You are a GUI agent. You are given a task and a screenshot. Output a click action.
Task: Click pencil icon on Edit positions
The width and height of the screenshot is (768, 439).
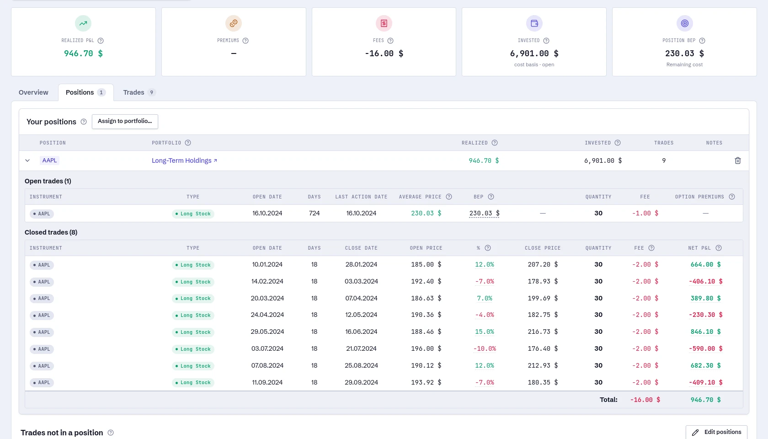click(x=695, y=432)
